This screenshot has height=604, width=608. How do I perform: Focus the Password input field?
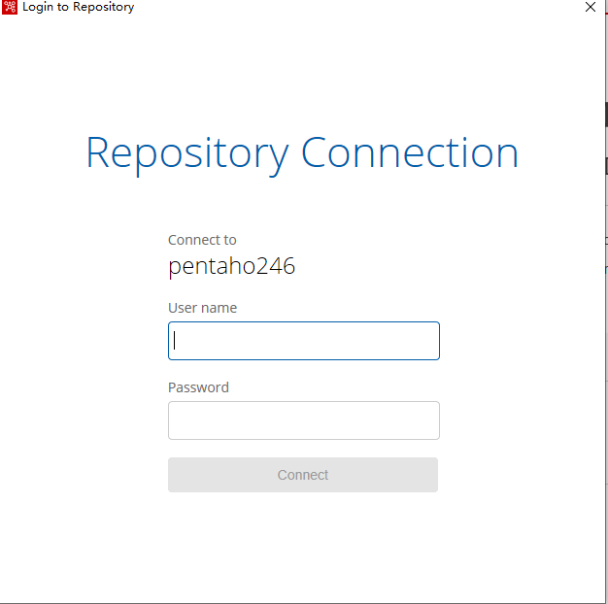tap(304, 420)
